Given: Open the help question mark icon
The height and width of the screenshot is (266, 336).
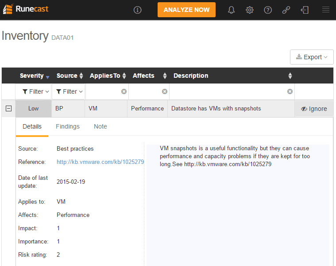Looking at the screenshot, I should 268,10.
